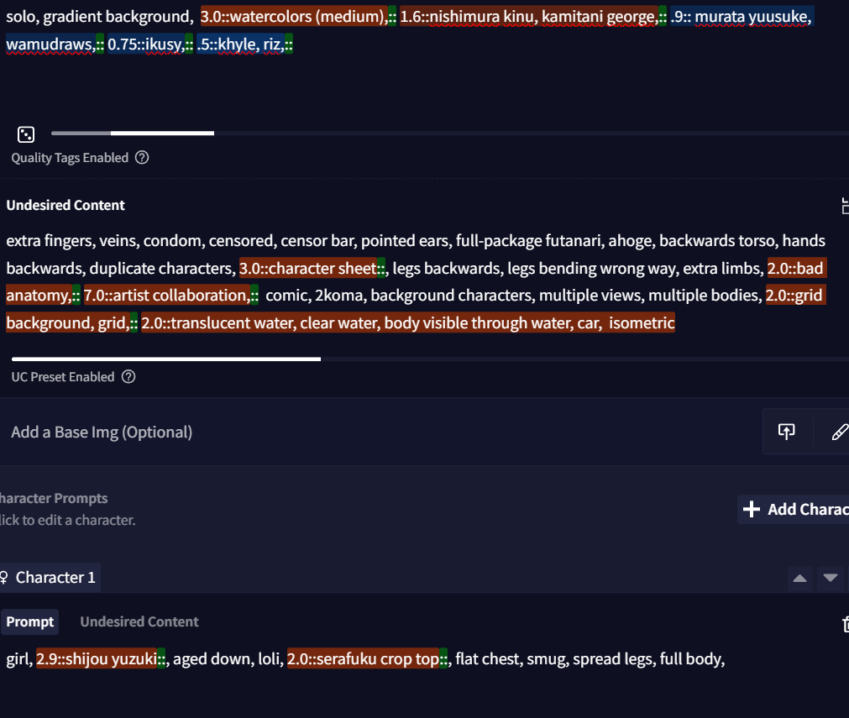Select the Character 1 header
Viewport: 849px width, 718px height.
pyautogui.click(x=50, y=577)
